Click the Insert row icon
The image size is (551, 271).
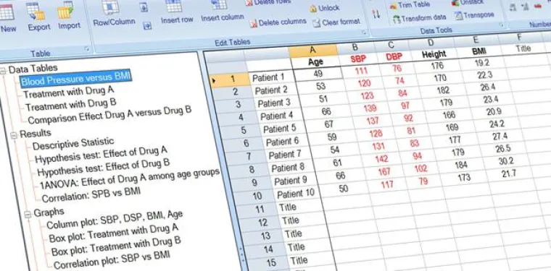click(174, 7)
